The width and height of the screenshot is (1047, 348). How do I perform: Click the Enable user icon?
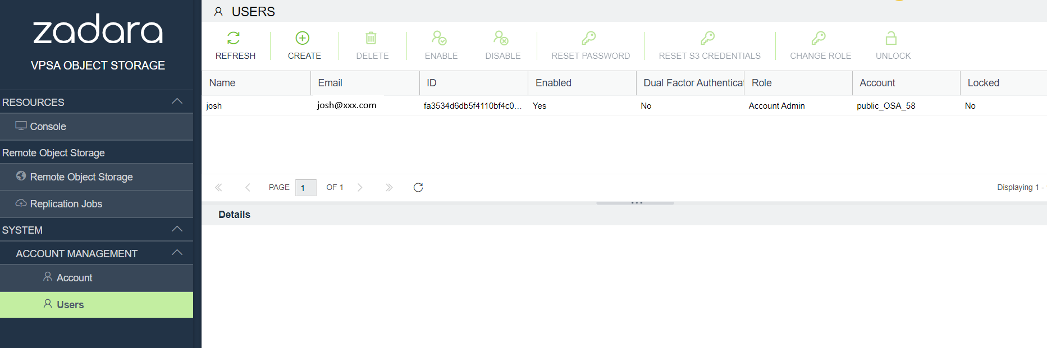[439, 38]
